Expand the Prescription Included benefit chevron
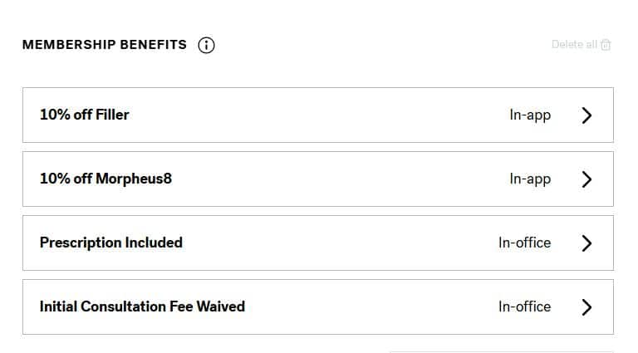The width and height of the screenshot is (638, 353). 586,243
